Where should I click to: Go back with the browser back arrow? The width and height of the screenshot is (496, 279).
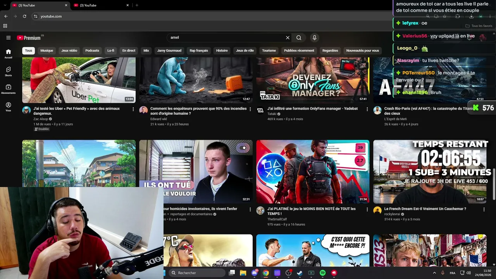pyautogui.click(x=6, y=16)
